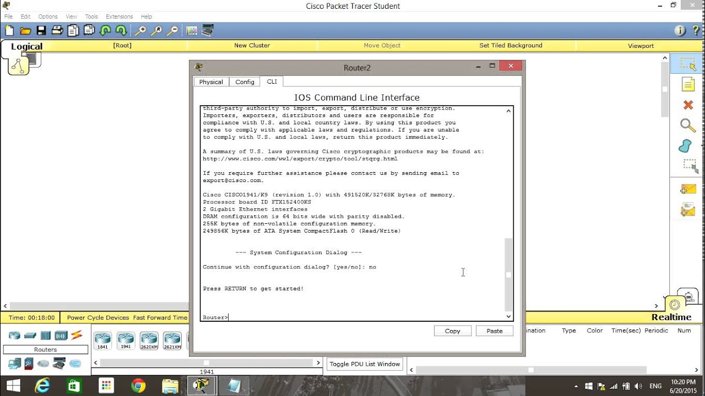Click New Cluster in the yellow bar
The width and height of the screenshot is (705, 396).
[x=252, y=46]
